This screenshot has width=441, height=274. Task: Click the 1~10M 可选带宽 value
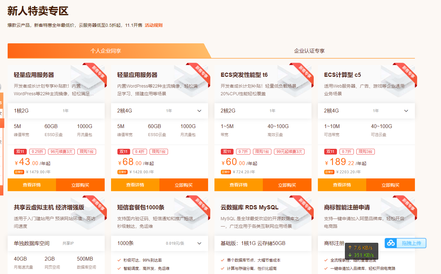(x=332, y=126)
